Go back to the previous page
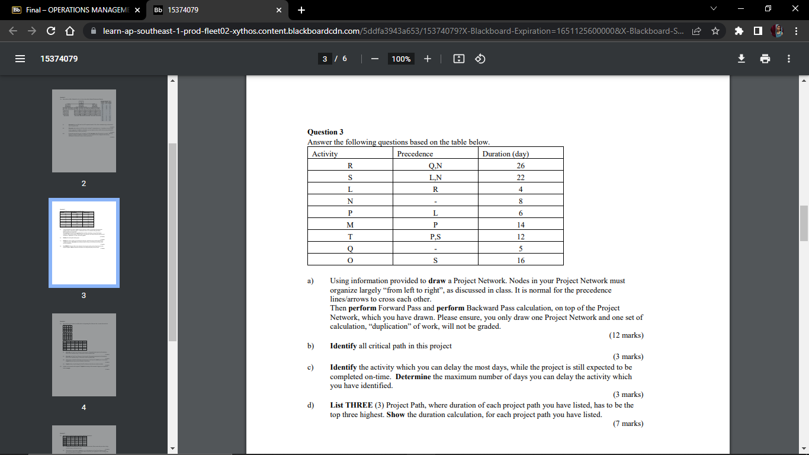Viewport: 809px width, 455px height. coord(14,31)
